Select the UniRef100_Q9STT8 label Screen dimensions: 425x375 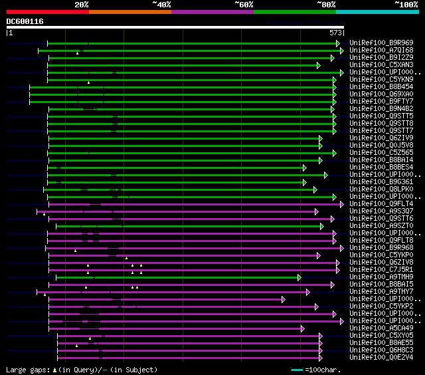(x=381, y=124)
